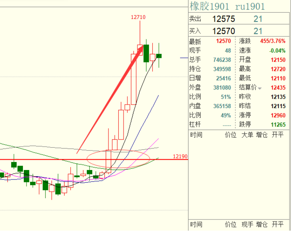The height and width of the screenshot is (231, 291).
Task: Select the 买入 bid price 12570
Action: point(224,31)
